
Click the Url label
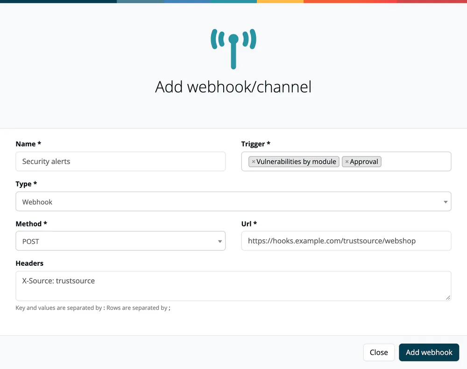(x=249, y=224)
